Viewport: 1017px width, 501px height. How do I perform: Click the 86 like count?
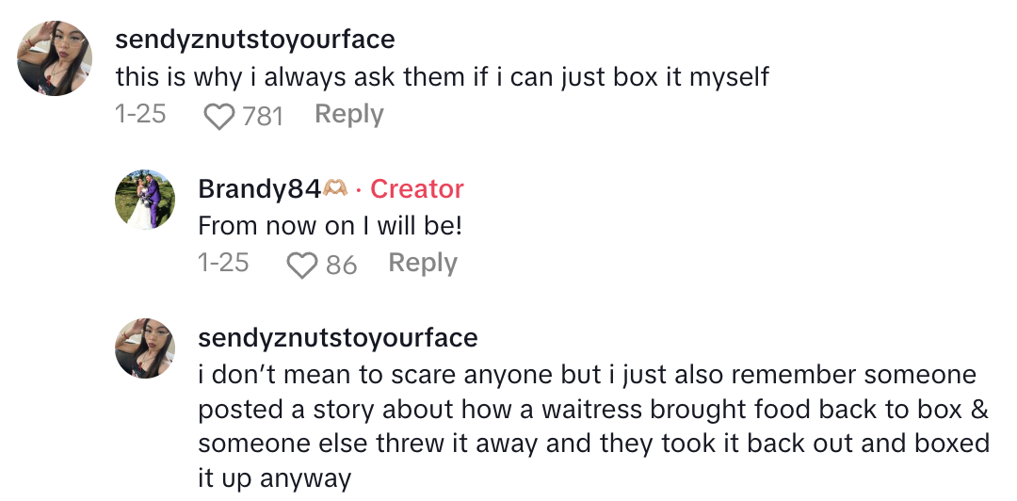tap(341, 265)
